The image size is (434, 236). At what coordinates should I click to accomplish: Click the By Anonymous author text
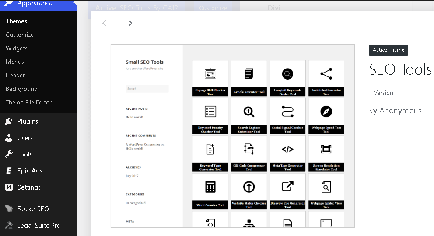click(395, 111)
